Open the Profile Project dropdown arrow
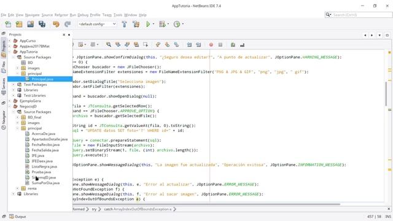Viewport: 393px width, 221px height. [183, 24]
